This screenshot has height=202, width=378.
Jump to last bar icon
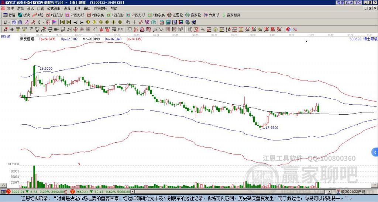coord(69,22)
